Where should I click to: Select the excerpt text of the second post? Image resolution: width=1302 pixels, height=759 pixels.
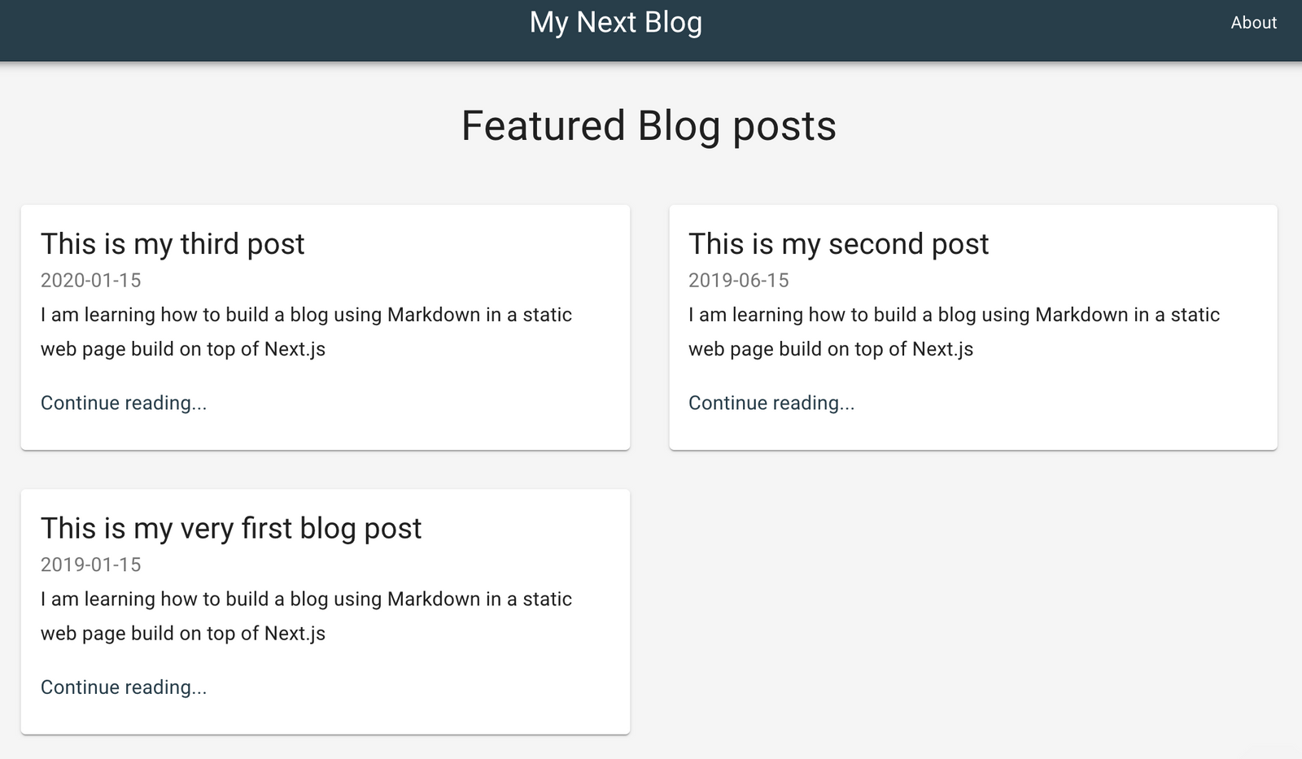(954, 331)
